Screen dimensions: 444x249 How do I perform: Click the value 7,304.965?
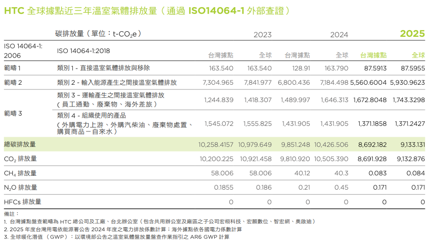(218, 83)
